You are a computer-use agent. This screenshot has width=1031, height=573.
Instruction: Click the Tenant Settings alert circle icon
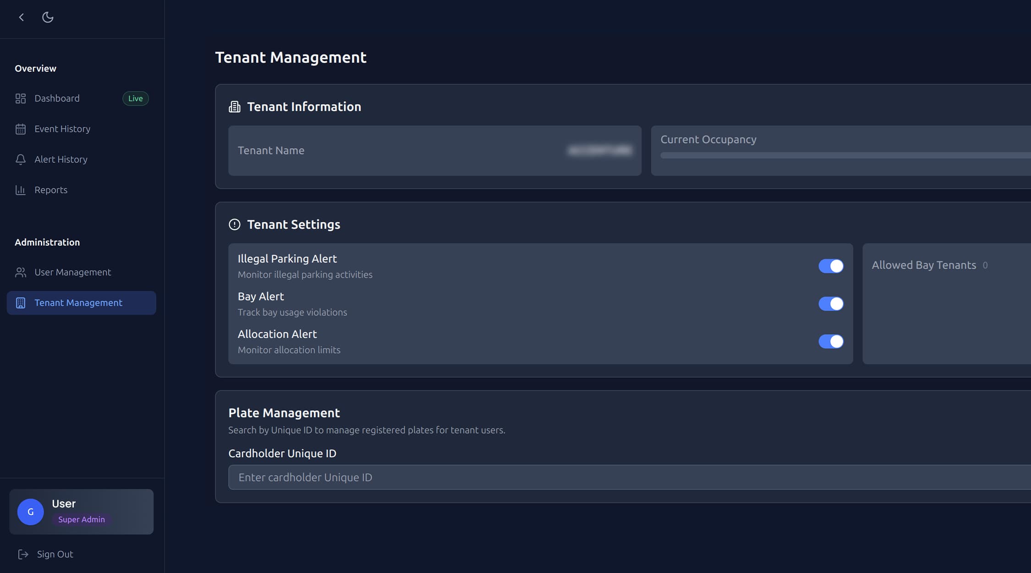tap(234, 224)
